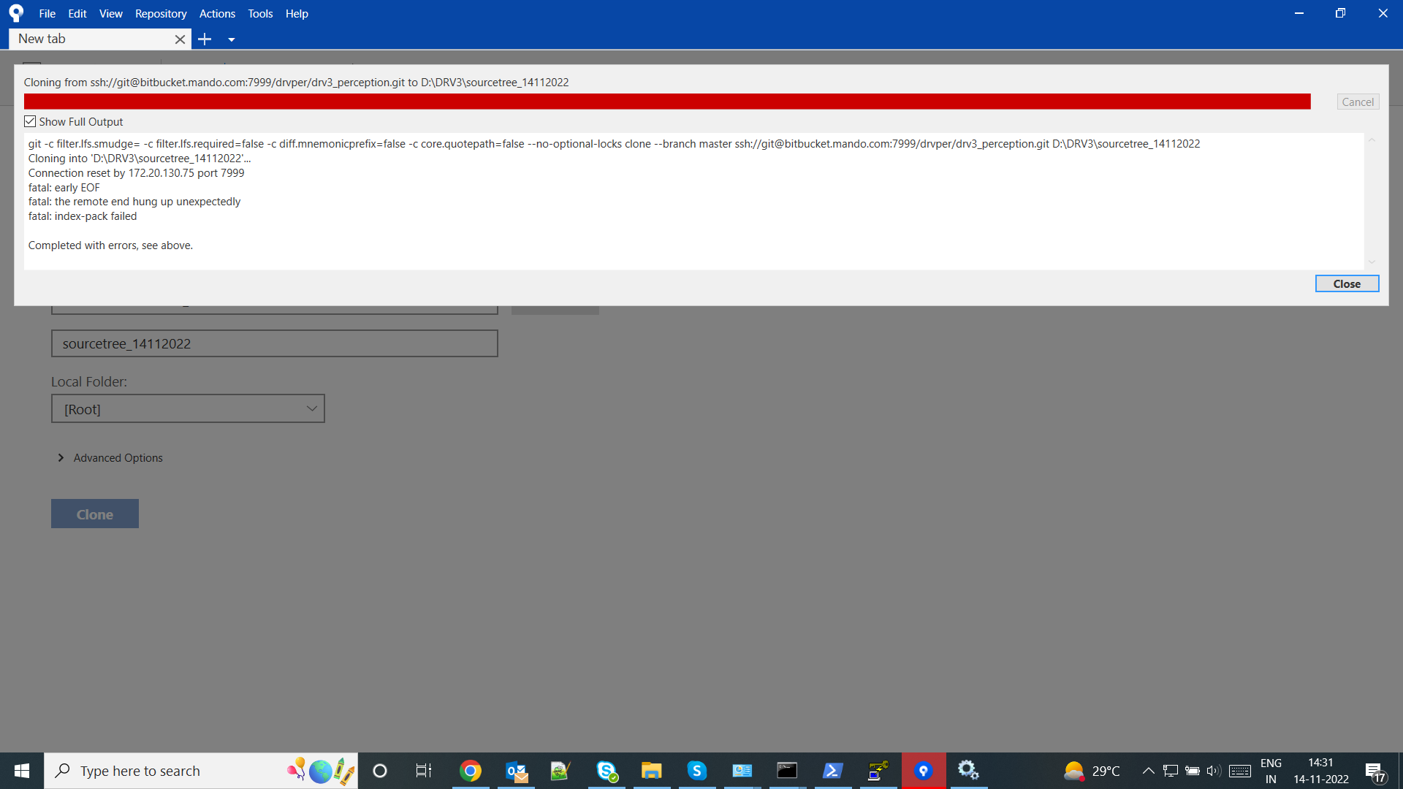Screen dimensions: 1403x789
Task: Open the Tools menu
Action: pos(260,13)
